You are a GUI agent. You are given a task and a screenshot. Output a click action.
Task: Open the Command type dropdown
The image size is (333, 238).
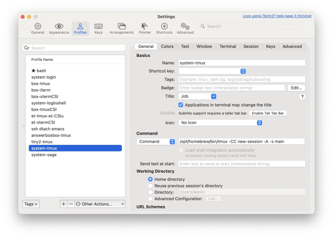pos(156,141)
